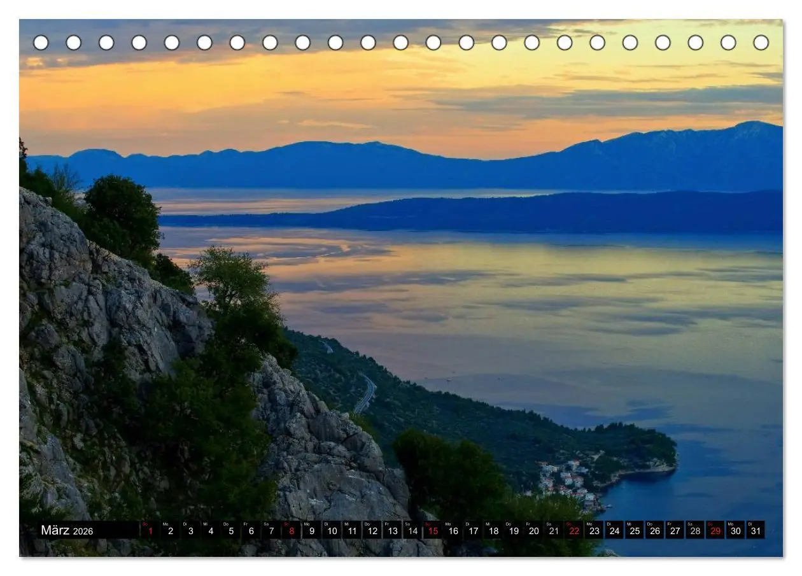Pick day 3 (Di) in the date strip
The height and width of the screenshot is (576, 802).
(190, 530)
